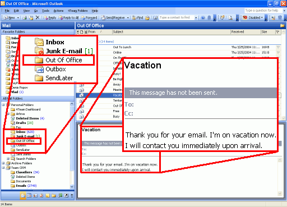Open the New item dropdown arrow
Image resolution: width=287 pixels, height=207 pixels.
pyautogui.click(x=18, y=18)
